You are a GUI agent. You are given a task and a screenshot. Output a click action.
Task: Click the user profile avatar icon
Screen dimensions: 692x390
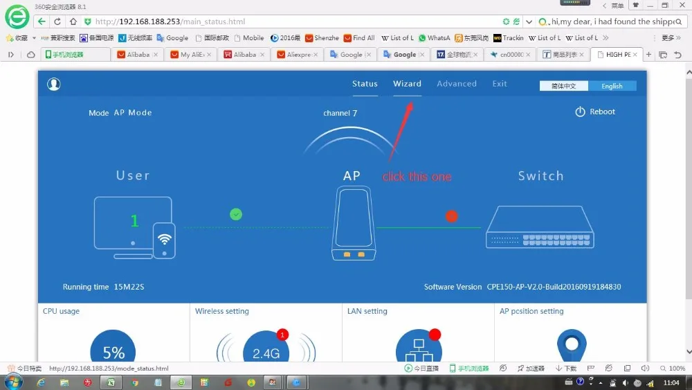click(54, 84)
